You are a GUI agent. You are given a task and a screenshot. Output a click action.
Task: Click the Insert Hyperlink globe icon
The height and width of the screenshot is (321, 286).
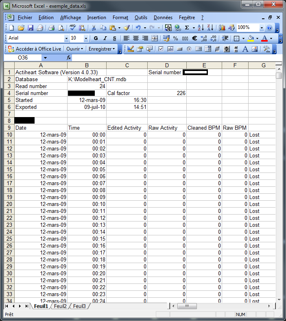178,28
